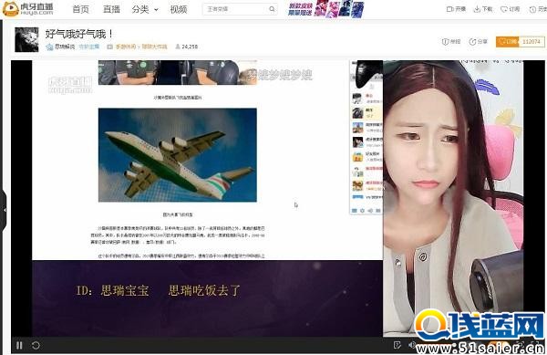Screen dimensions: 547x355
Task: Open 订阅 in the top bar
Action: coord(510,9)
